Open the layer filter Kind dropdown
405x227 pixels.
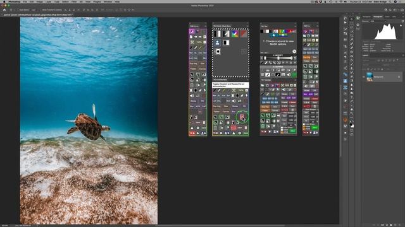pyautogui.click(x=368, y=61)
